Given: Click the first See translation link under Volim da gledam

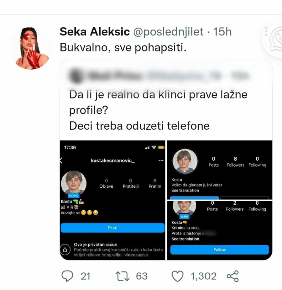Looking at the screenshot, I should [185, 191].
